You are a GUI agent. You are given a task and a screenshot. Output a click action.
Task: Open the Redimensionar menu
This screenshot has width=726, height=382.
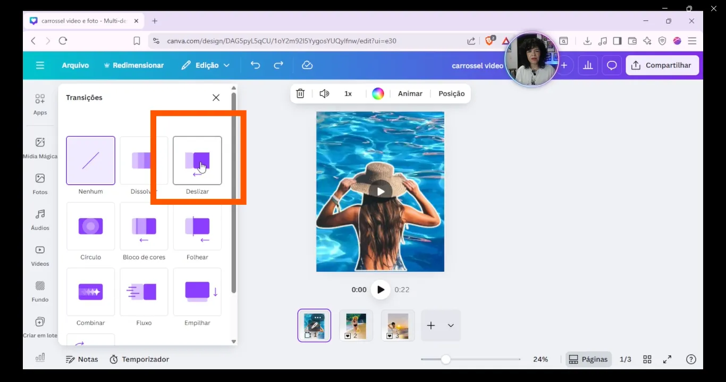click(x=133, y=65)
